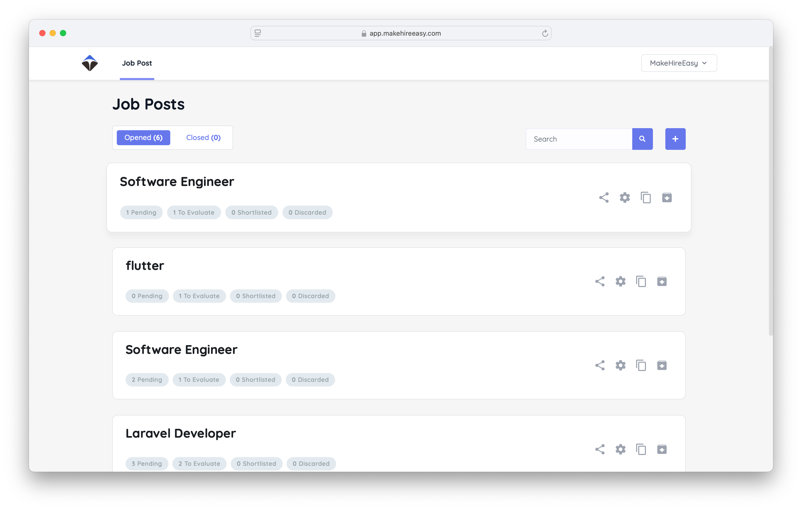
Task: Open the flutter job post title
Action: pos(144,266)
